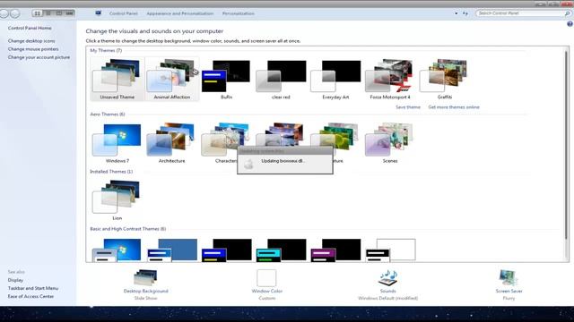Select the clear red theme
This screenshot has height=322, width=574.
pos(281,79)
